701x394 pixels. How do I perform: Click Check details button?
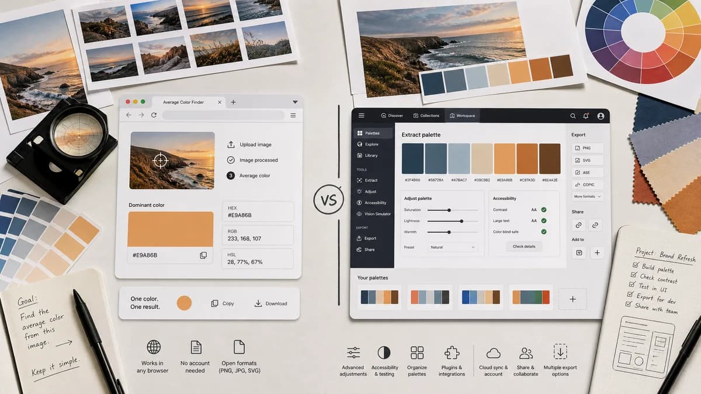pyautogui.click(x=524, y=247)
